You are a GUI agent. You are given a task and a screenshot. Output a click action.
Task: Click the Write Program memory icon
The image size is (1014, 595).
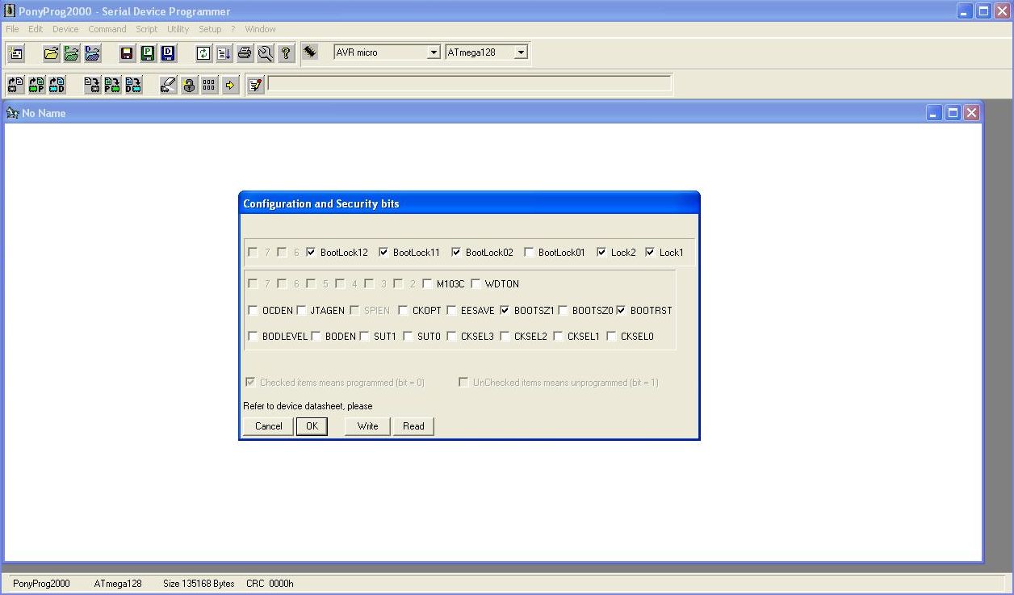tap(112, 85)
